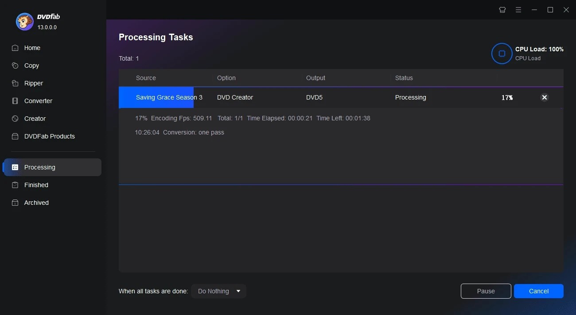Expand the Do Nothing dropdown

218,291
